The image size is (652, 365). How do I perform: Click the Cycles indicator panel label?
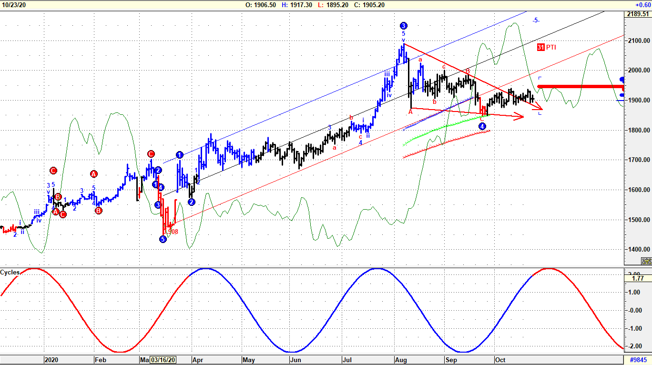(x=10, y=273)
